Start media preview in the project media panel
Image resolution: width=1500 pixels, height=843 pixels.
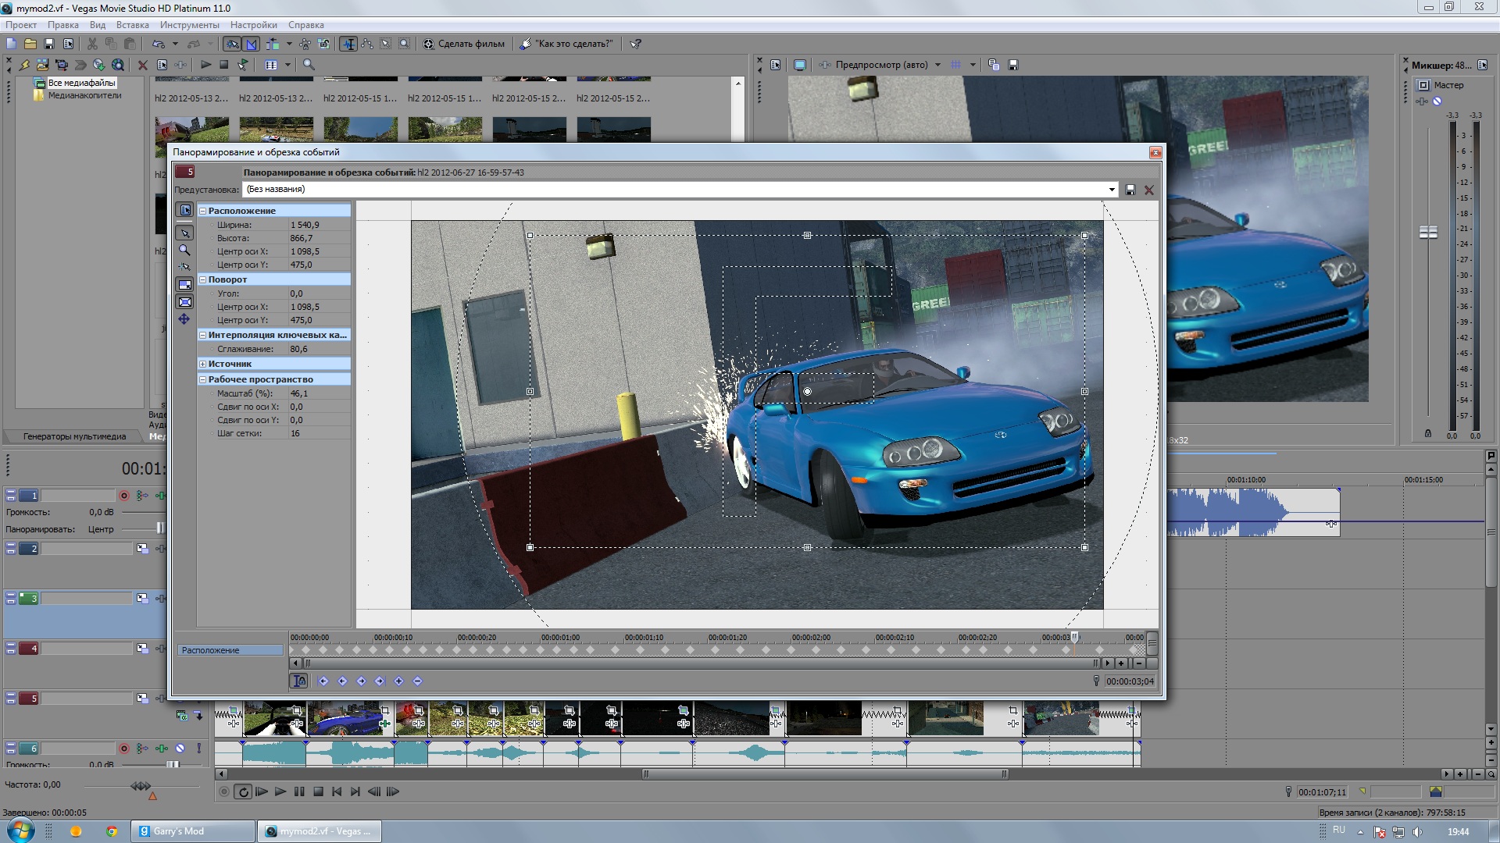point(205,65)
